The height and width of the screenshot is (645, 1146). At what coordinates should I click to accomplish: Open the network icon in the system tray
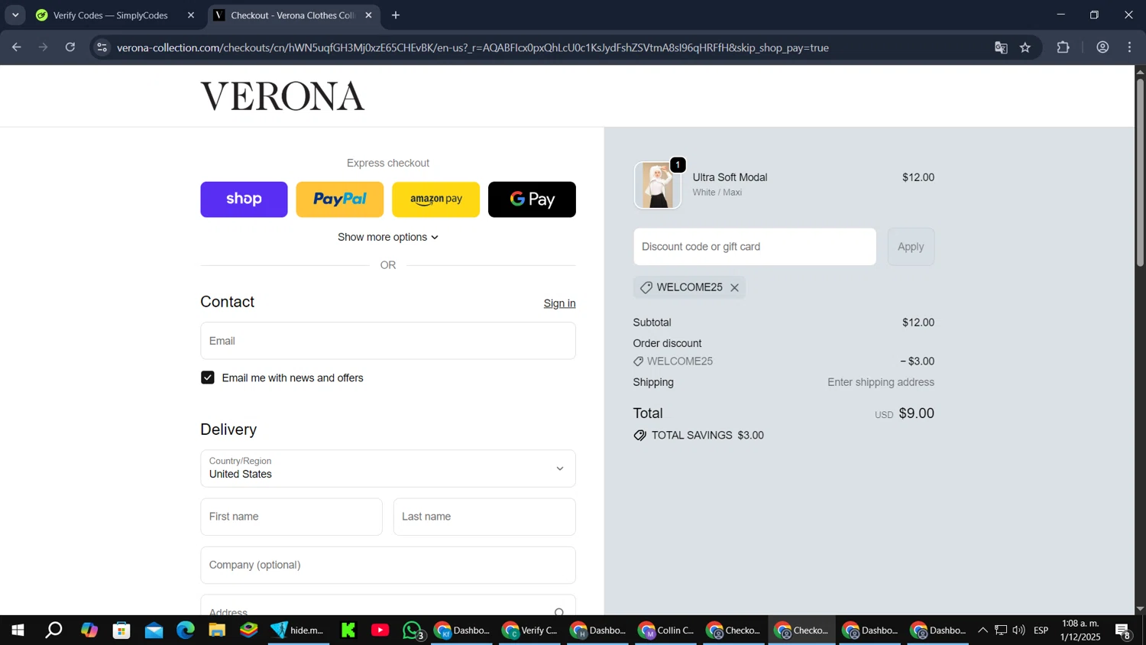click(1001, 630)
